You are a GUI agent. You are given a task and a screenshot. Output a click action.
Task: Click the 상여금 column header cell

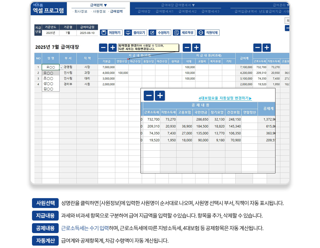pos(175,61)
